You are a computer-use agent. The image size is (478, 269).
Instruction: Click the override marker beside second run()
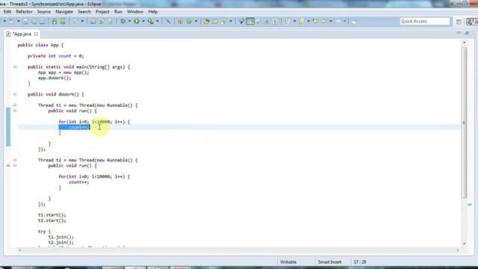pos(8,166)
